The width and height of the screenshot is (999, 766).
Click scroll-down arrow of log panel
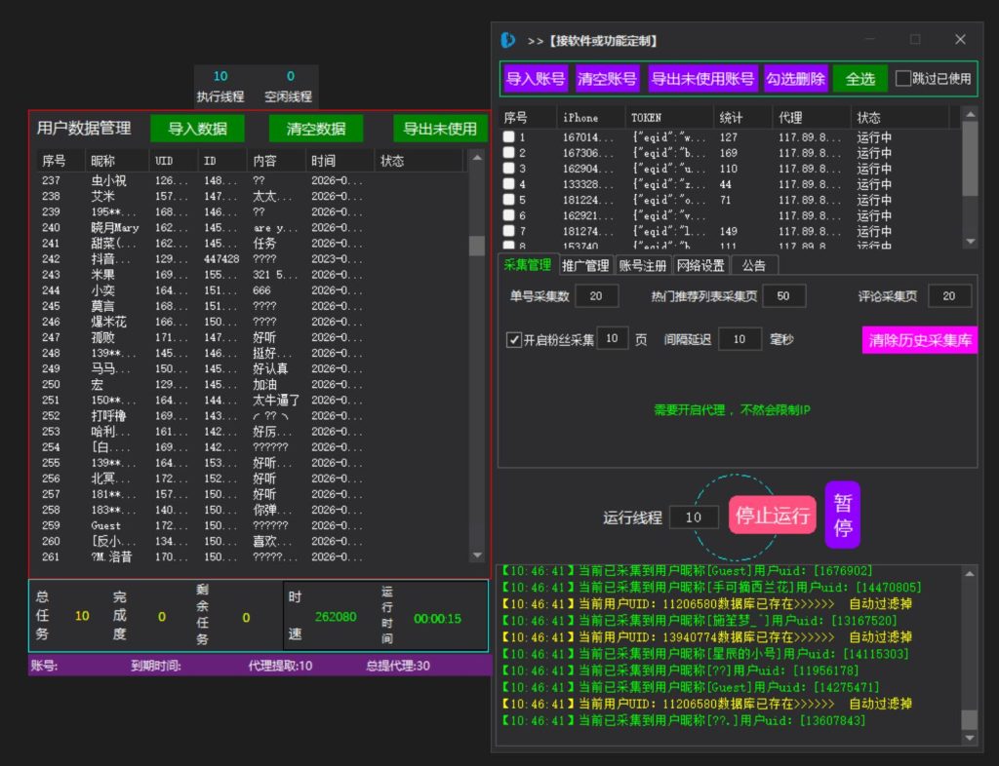[x=969, y=738]
